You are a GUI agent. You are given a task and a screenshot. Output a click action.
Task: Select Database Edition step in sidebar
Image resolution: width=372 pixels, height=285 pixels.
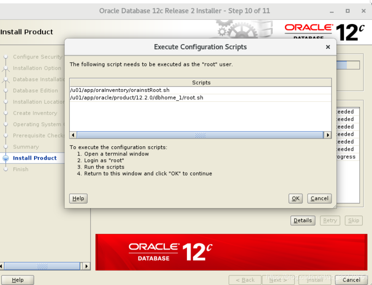tap(35, 91)
